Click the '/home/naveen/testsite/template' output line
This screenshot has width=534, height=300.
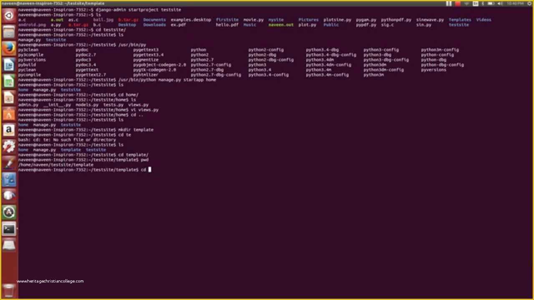tap(55, 165)
